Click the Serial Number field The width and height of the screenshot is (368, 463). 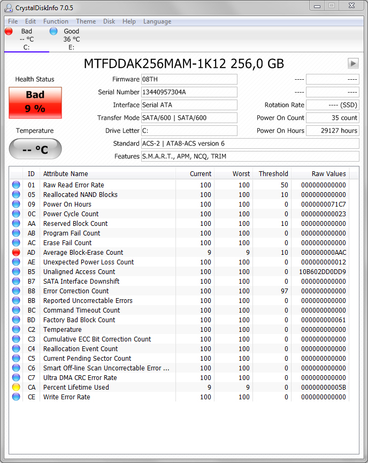[x=189, y=92]
